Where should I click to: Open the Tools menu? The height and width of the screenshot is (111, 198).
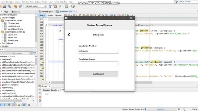pos(57,2)
